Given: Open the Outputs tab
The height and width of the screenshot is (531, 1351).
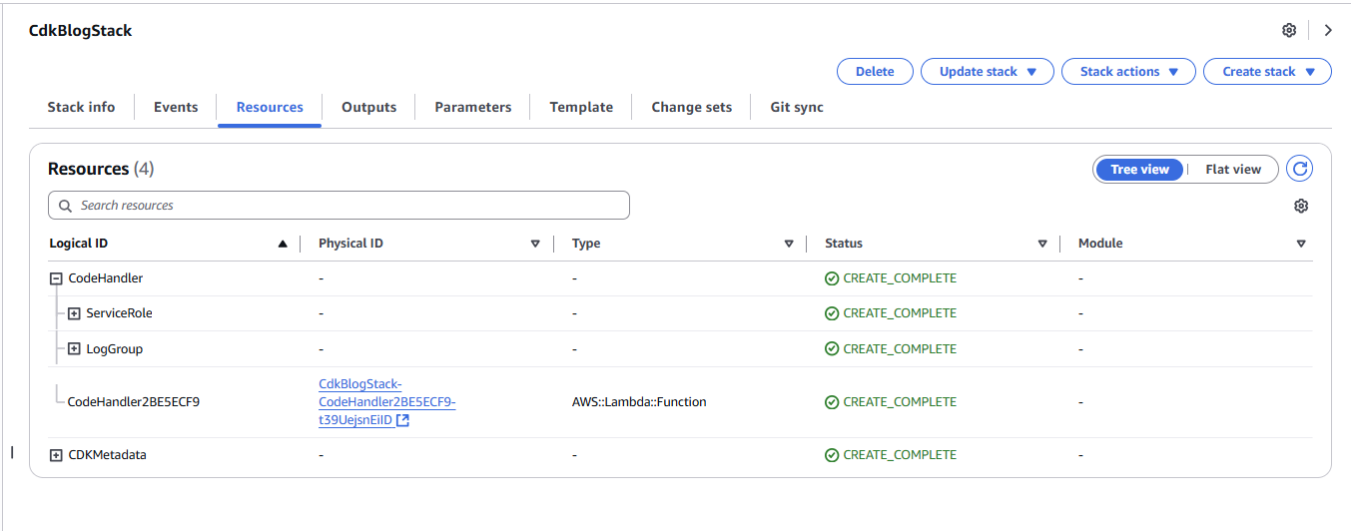Looking at the screenshot, I should point(368,107).
